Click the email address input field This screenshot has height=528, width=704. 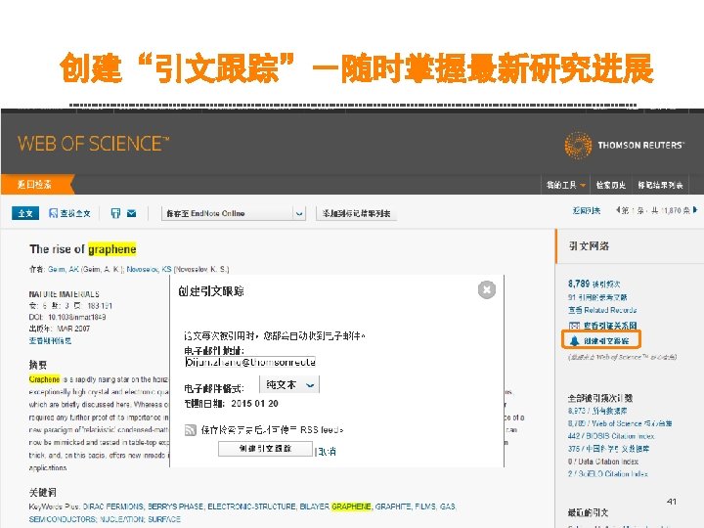coord(250,362)
